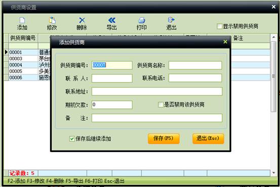This screenshot has width=280, height=187.
Task: Click the 供货商名称 input field
Action: pos(195,65)
